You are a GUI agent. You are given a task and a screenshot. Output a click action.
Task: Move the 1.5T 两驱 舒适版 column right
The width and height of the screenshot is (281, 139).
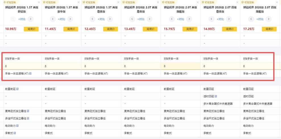30,19
